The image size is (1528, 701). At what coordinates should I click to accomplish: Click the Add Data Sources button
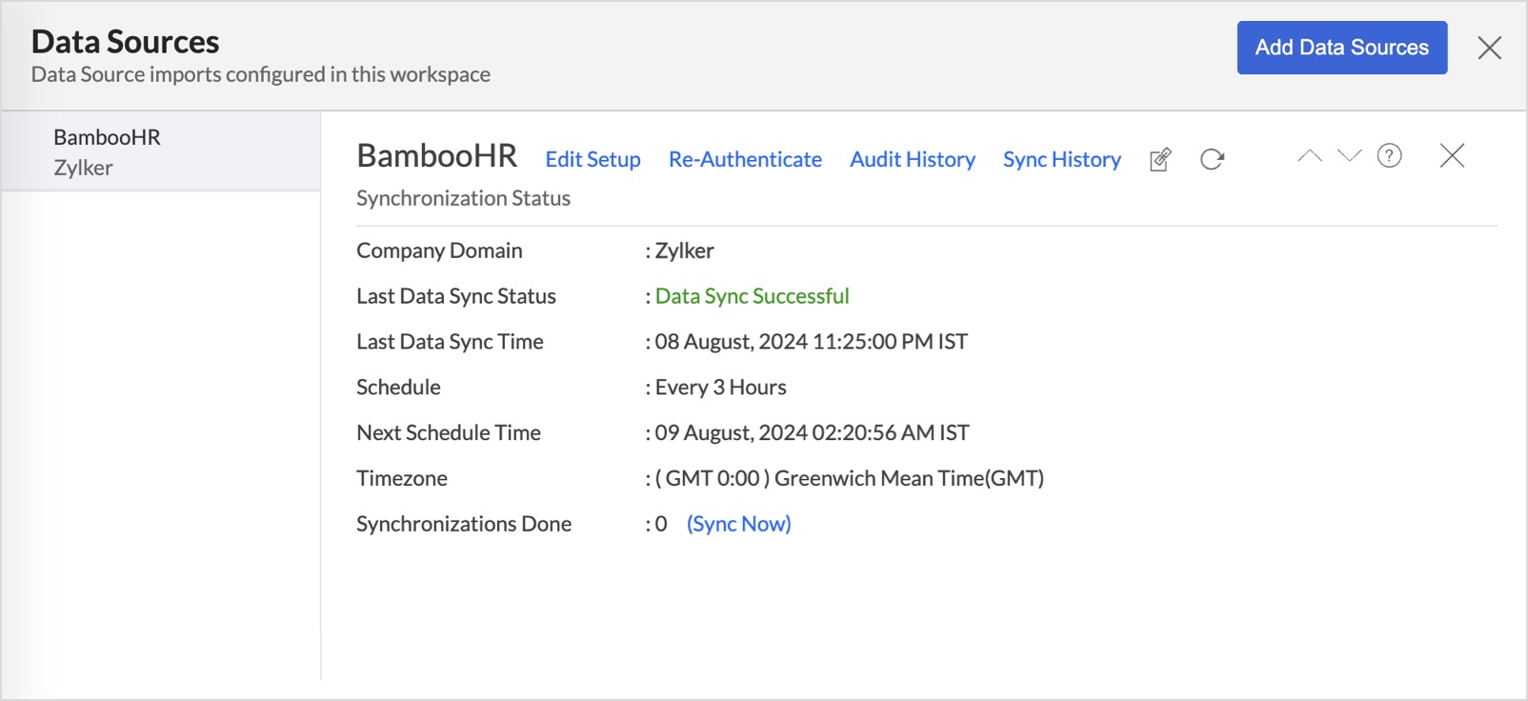point(1341,48)
